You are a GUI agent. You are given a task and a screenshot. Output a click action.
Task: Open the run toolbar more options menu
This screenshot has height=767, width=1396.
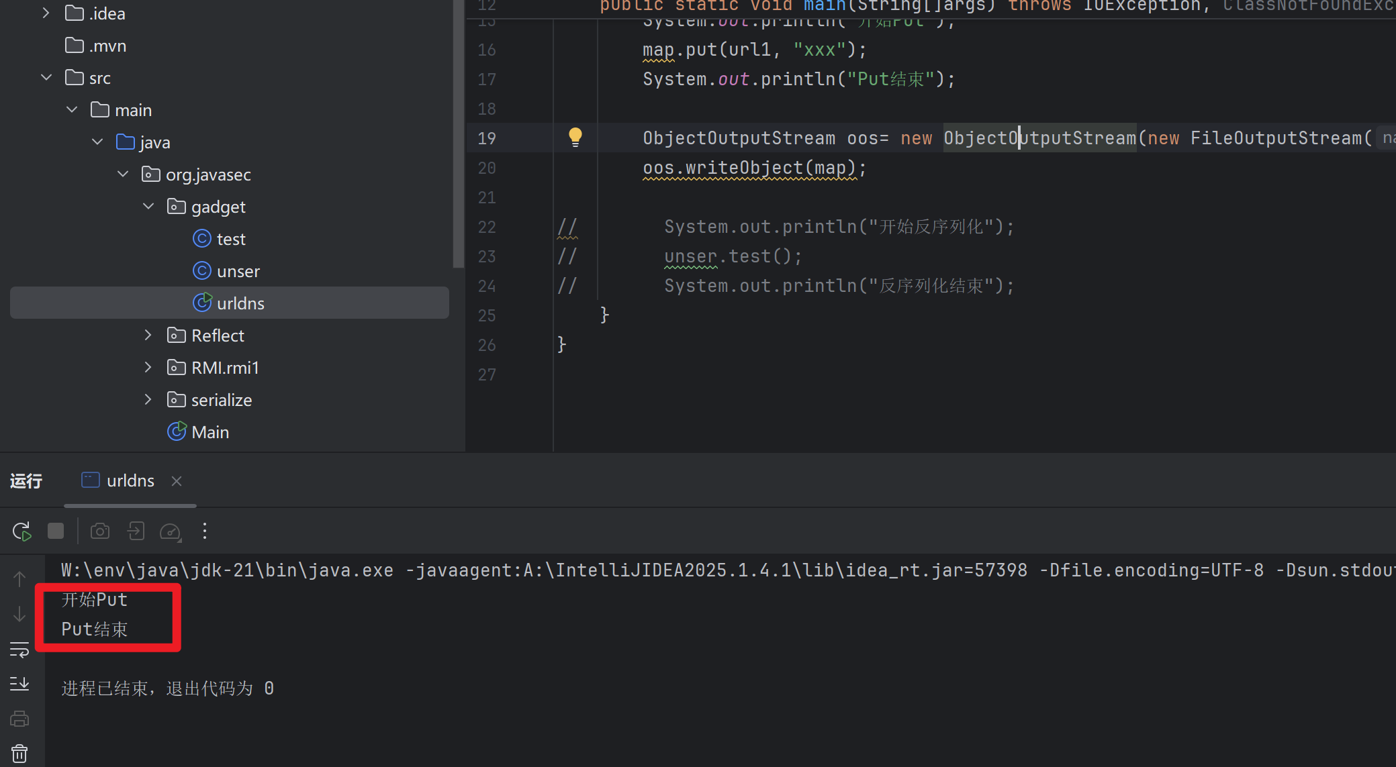click(x=205, y=531)
